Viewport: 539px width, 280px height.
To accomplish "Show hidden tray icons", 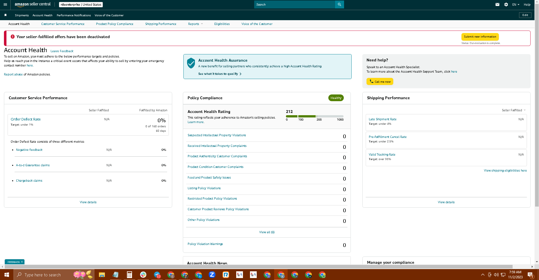I will pyautogui.click(x=483, y=275).
